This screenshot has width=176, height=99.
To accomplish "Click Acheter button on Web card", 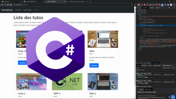I will pos(94,65).
